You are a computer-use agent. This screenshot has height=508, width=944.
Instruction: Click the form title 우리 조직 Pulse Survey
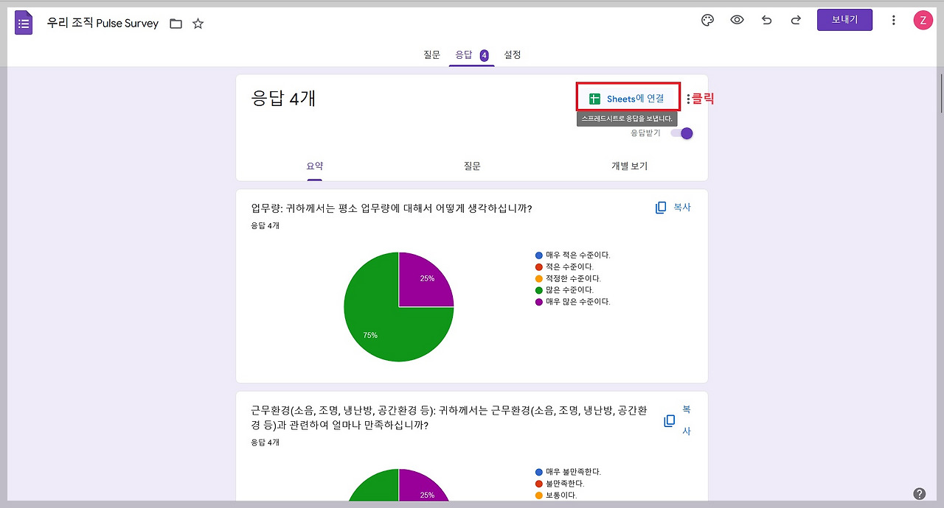pos(103,24)
